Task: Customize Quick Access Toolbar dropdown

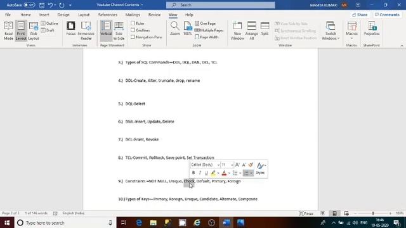Action: [70, 5]
